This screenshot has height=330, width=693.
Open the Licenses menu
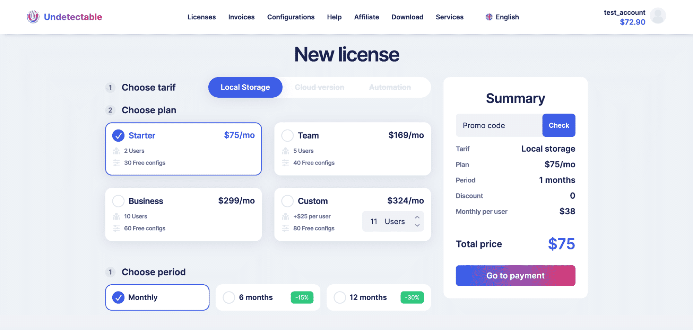pyautogui.click(x=201, y=17)
